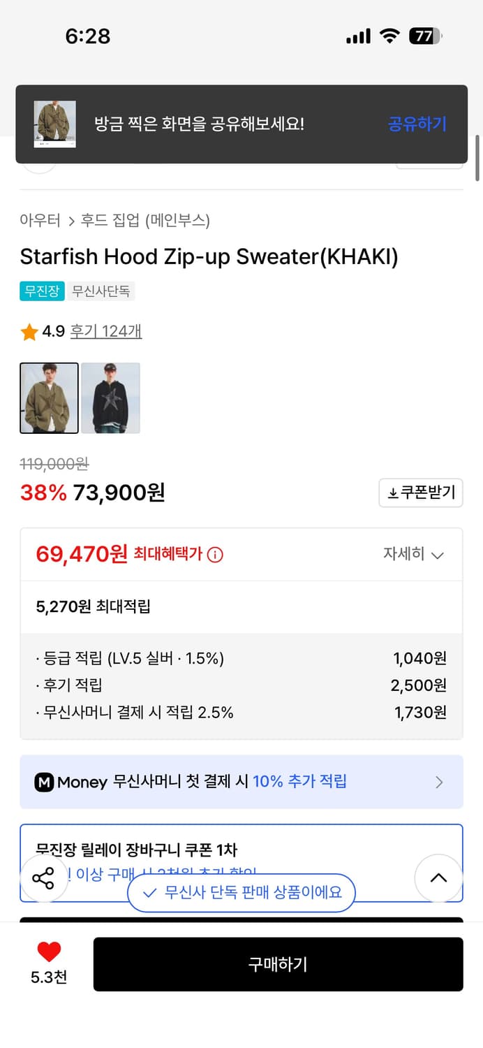
Task: Tap the Money (M) icon in the banner
Action: click(44, 781)
